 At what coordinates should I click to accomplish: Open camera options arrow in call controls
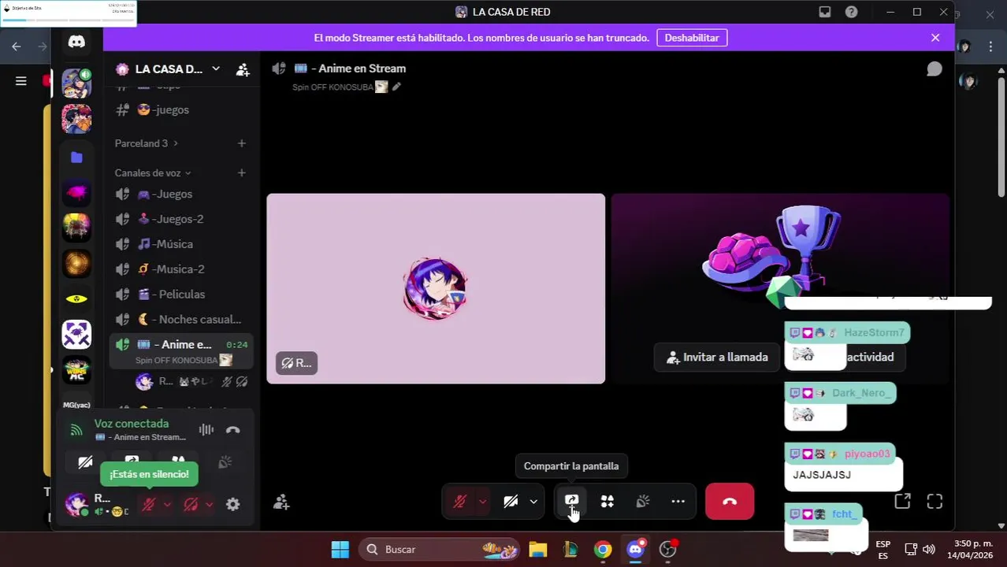(x=533, y=501)
